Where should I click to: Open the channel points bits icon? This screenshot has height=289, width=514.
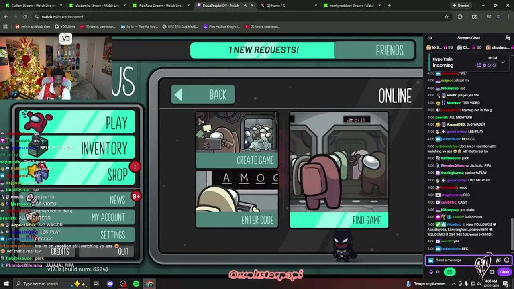click(x=432, y=272)
